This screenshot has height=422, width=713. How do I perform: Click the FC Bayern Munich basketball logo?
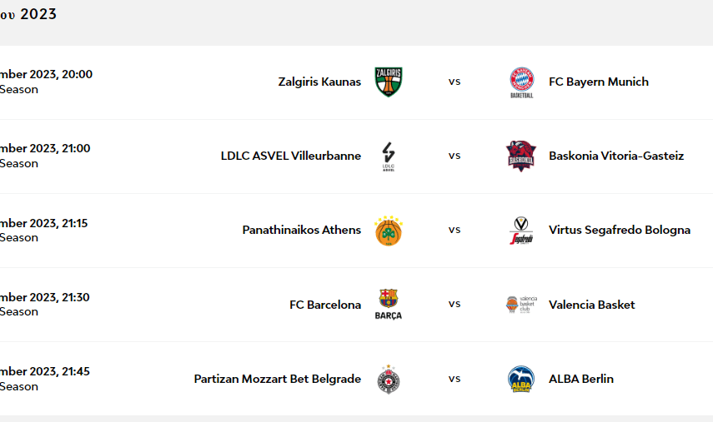[x=522, y=82]
